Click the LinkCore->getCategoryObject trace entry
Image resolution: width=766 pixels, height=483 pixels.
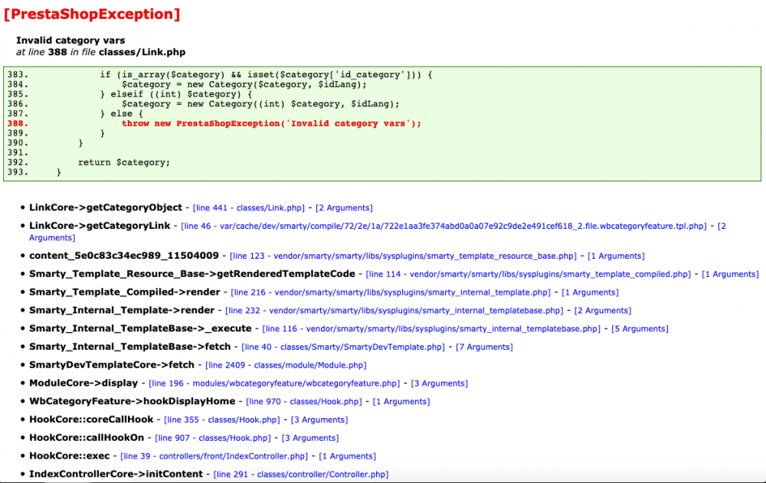click(x=106, y=207)
